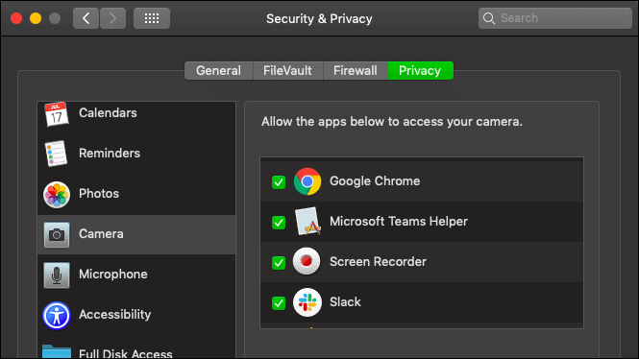Show all preferences with grid button
This screenshot has height=359, width=639.
pos(152,18)
